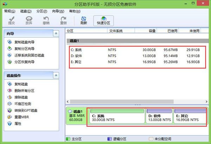Viewport: 211px width, 144px height.
Task: Click the app logo in title bar
Action: coord(5,4)
